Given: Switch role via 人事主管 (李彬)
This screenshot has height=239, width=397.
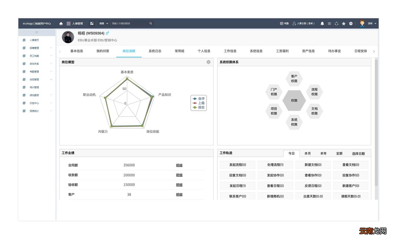Looking at the screenshot, I should 304,23.
